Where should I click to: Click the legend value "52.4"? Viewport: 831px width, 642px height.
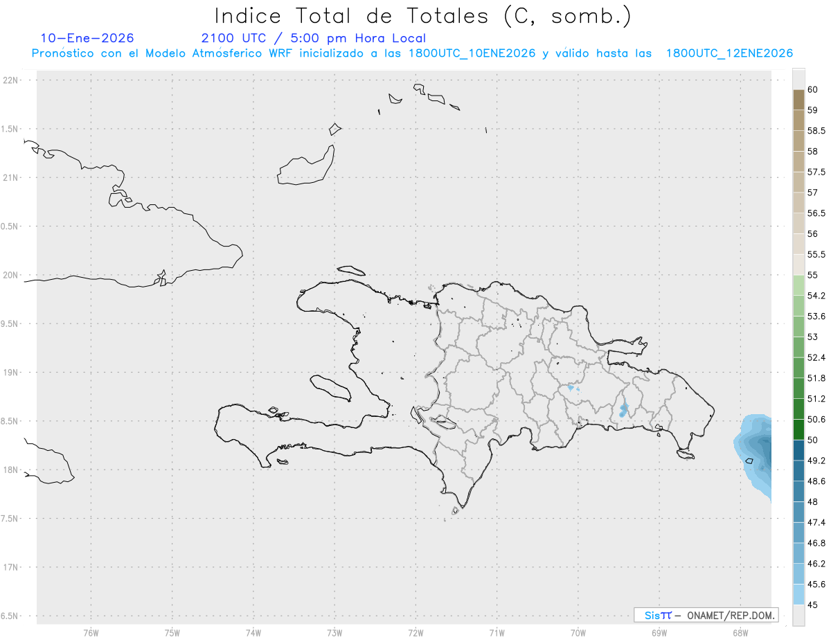pos(816,357)
